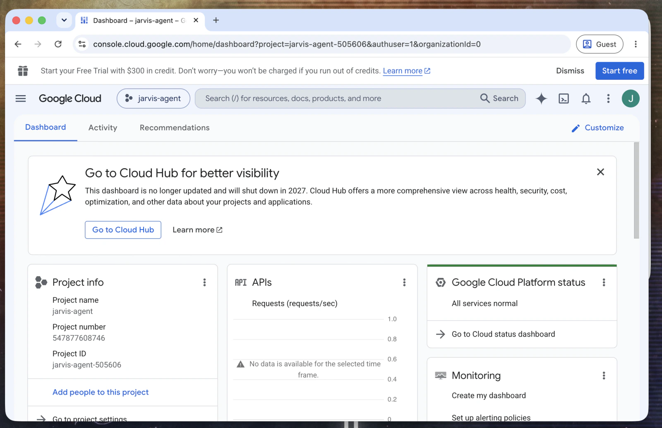Screen dimensions: 662x428
Task: Close the Cloud Hub banner
Action: point(601,172)
